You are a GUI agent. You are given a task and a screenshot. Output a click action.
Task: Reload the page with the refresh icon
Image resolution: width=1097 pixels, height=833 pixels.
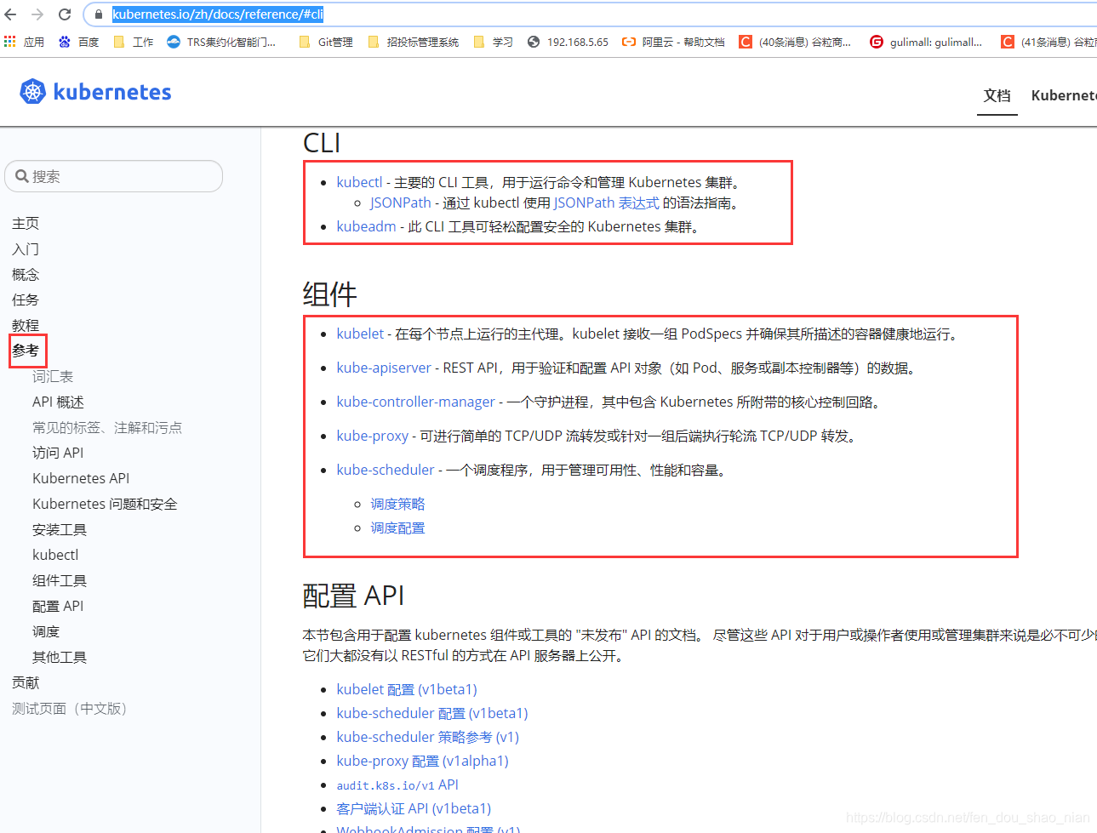[65, 14]
